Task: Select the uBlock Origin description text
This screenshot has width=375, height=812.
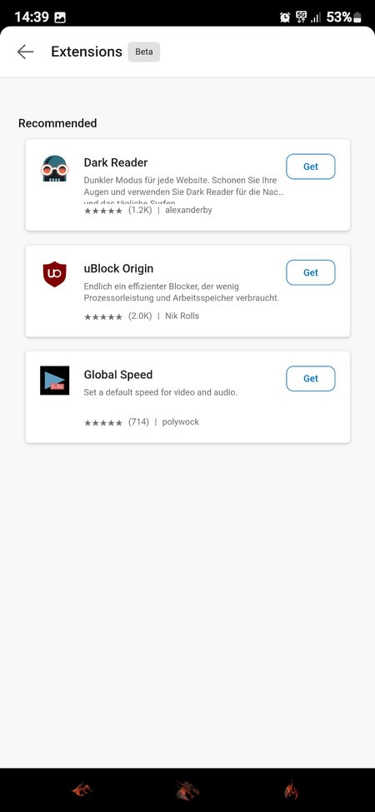Action: pyautogui.click(x=182, y=292)
